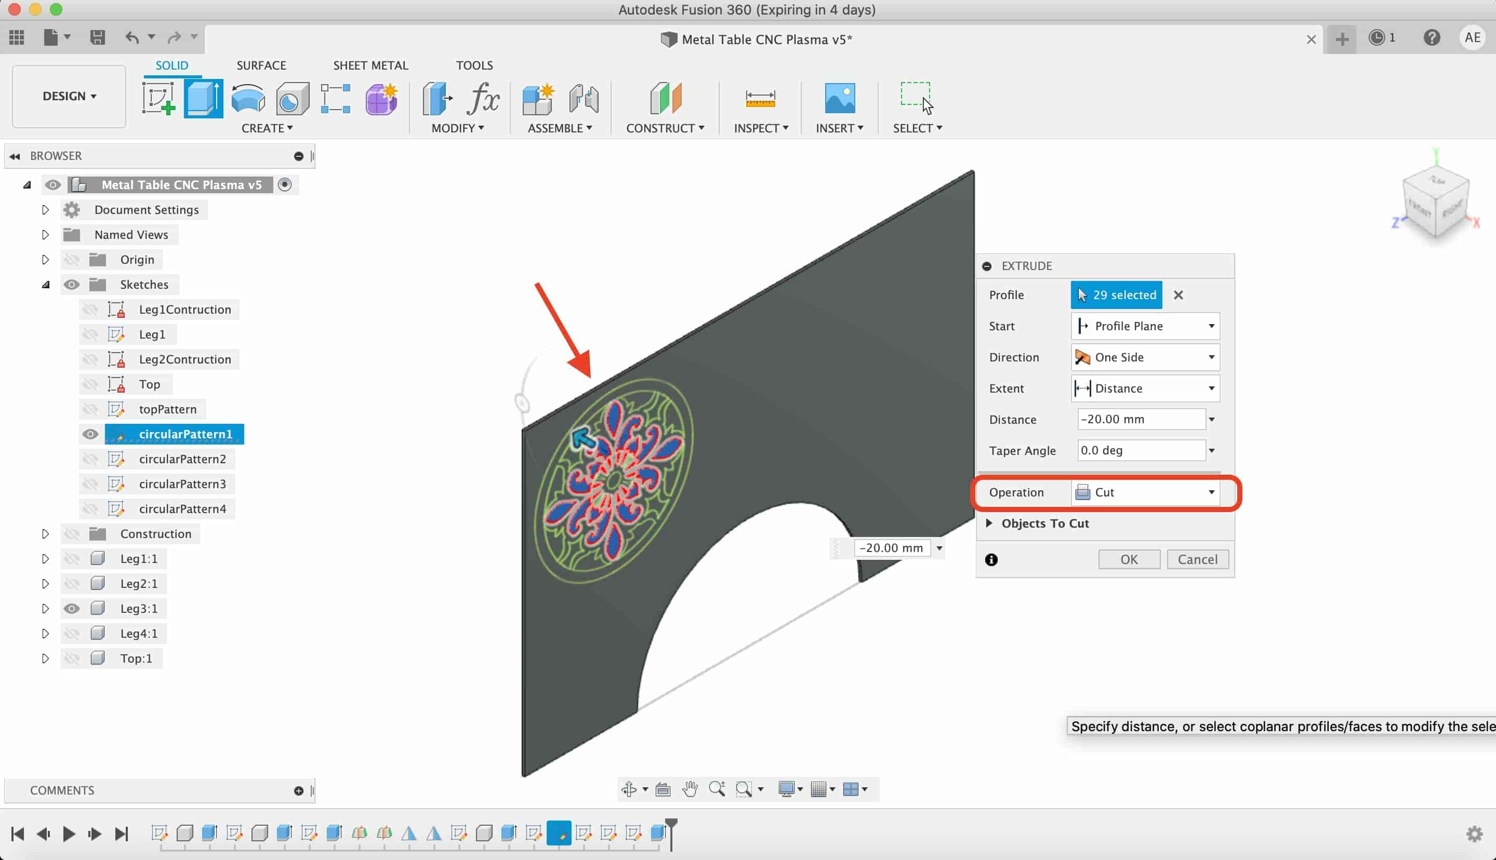
Task: Expand Named Views node
Action: point(46,235)
